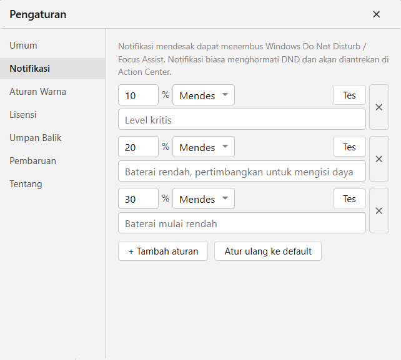Show the Tentang page
This screenshot has height=360, width=401.
click(52, 184)
